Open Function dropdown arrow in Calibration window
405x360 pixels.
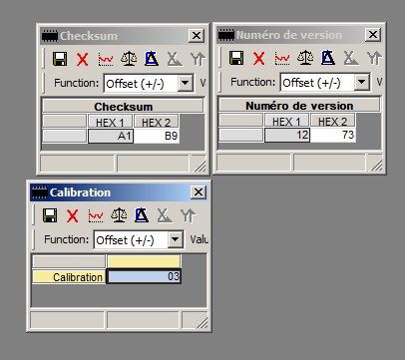coord(176,239)
